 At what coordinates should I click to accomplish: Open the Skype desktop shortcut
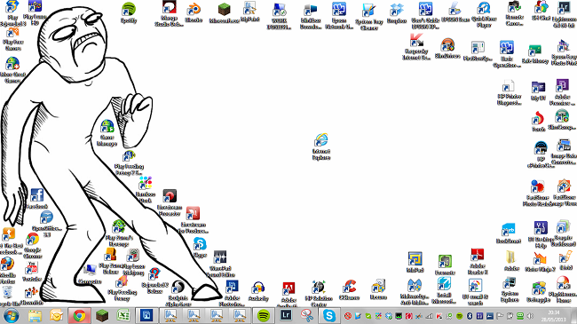pyautogui.click(x=200, y=247)
